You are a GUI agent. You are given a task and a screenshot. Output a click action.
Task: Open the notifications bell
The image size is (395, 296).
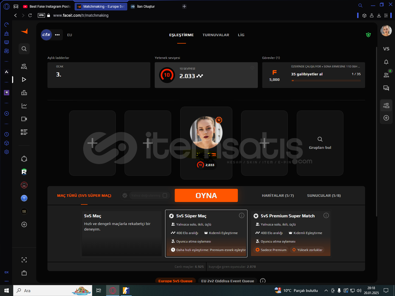point(386,62)
